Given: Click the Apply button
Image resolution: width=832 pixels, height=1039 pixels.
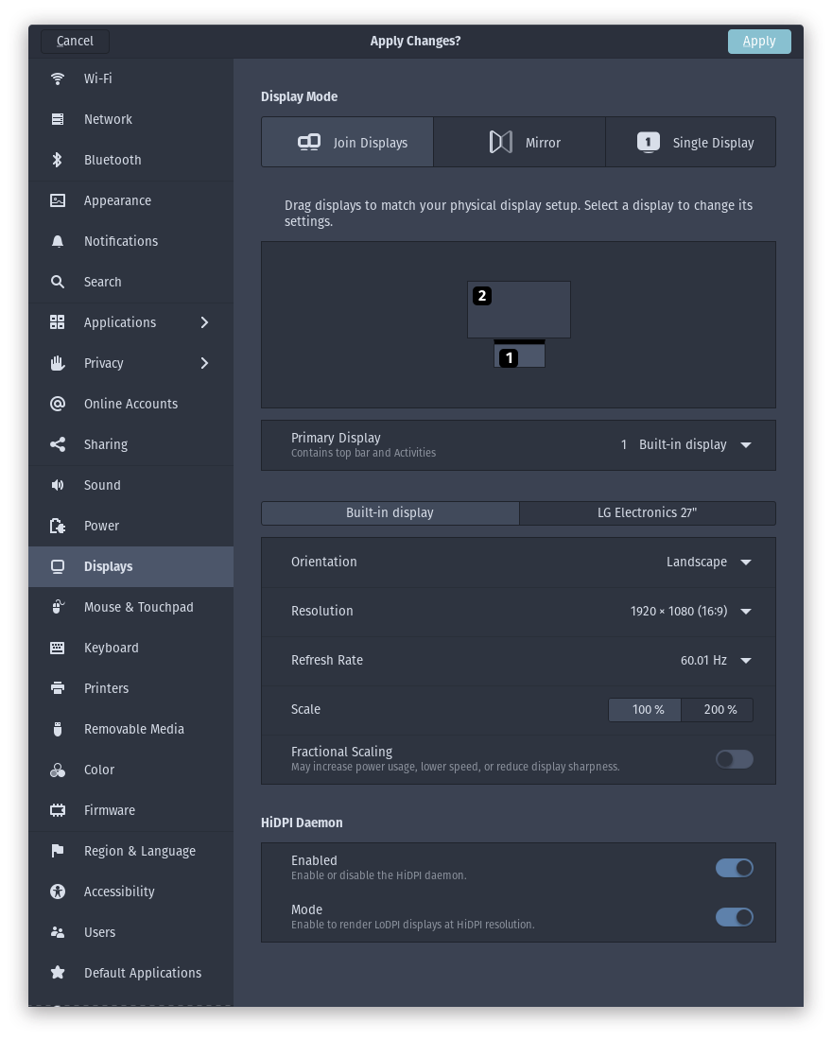Looking at the screenshot, I should click(x=759, y=41).
